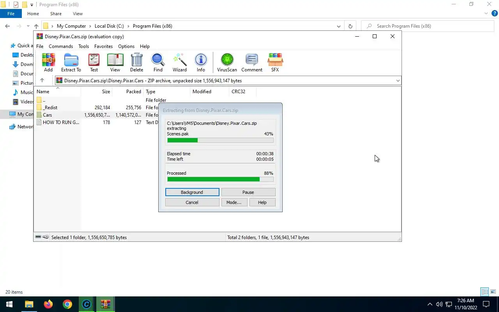Viewport: 499px width, 312px height.
Task: Open the Quick Access Toolbar customize dropdown
Action: [32, 5]
